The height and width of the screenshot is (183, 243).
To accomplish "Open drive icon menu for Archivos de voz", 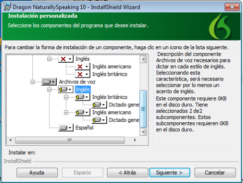I will [49, 82].
